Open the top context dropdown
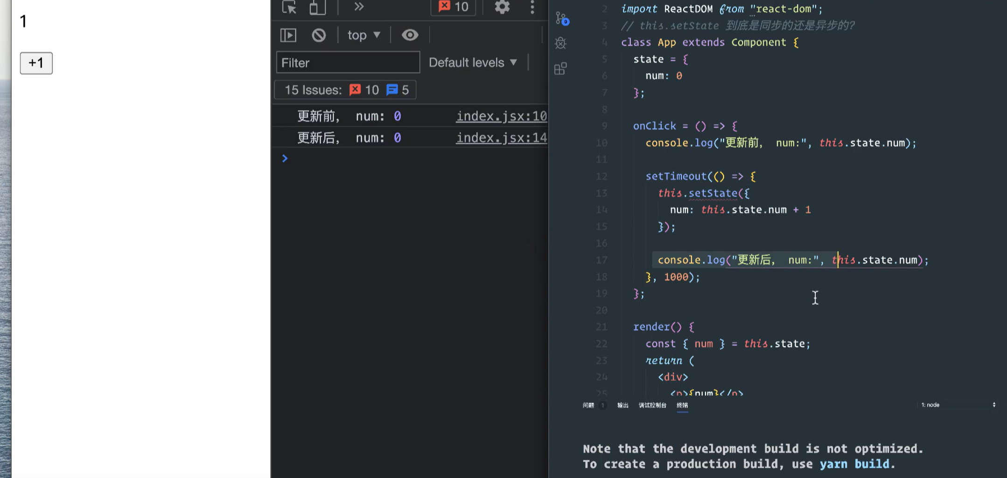This screenshot has height=478, width=1007. tap(364, 35)
